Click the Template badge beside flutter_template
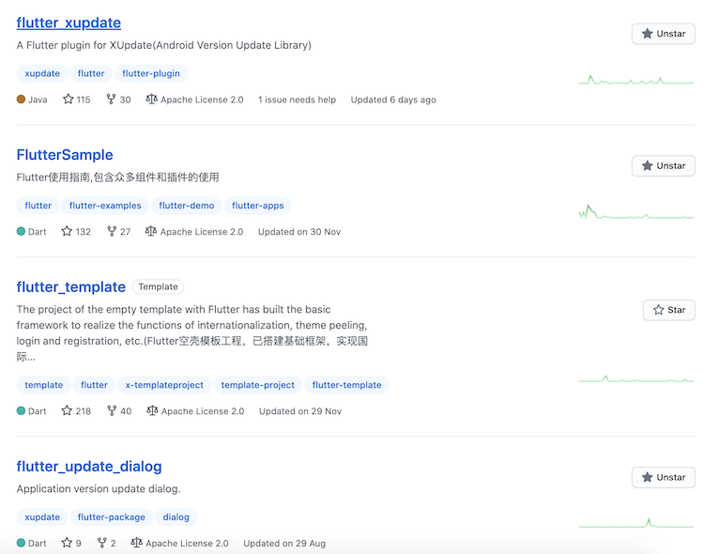Viewport: 718px width, 554px height. tap(158, 286)
